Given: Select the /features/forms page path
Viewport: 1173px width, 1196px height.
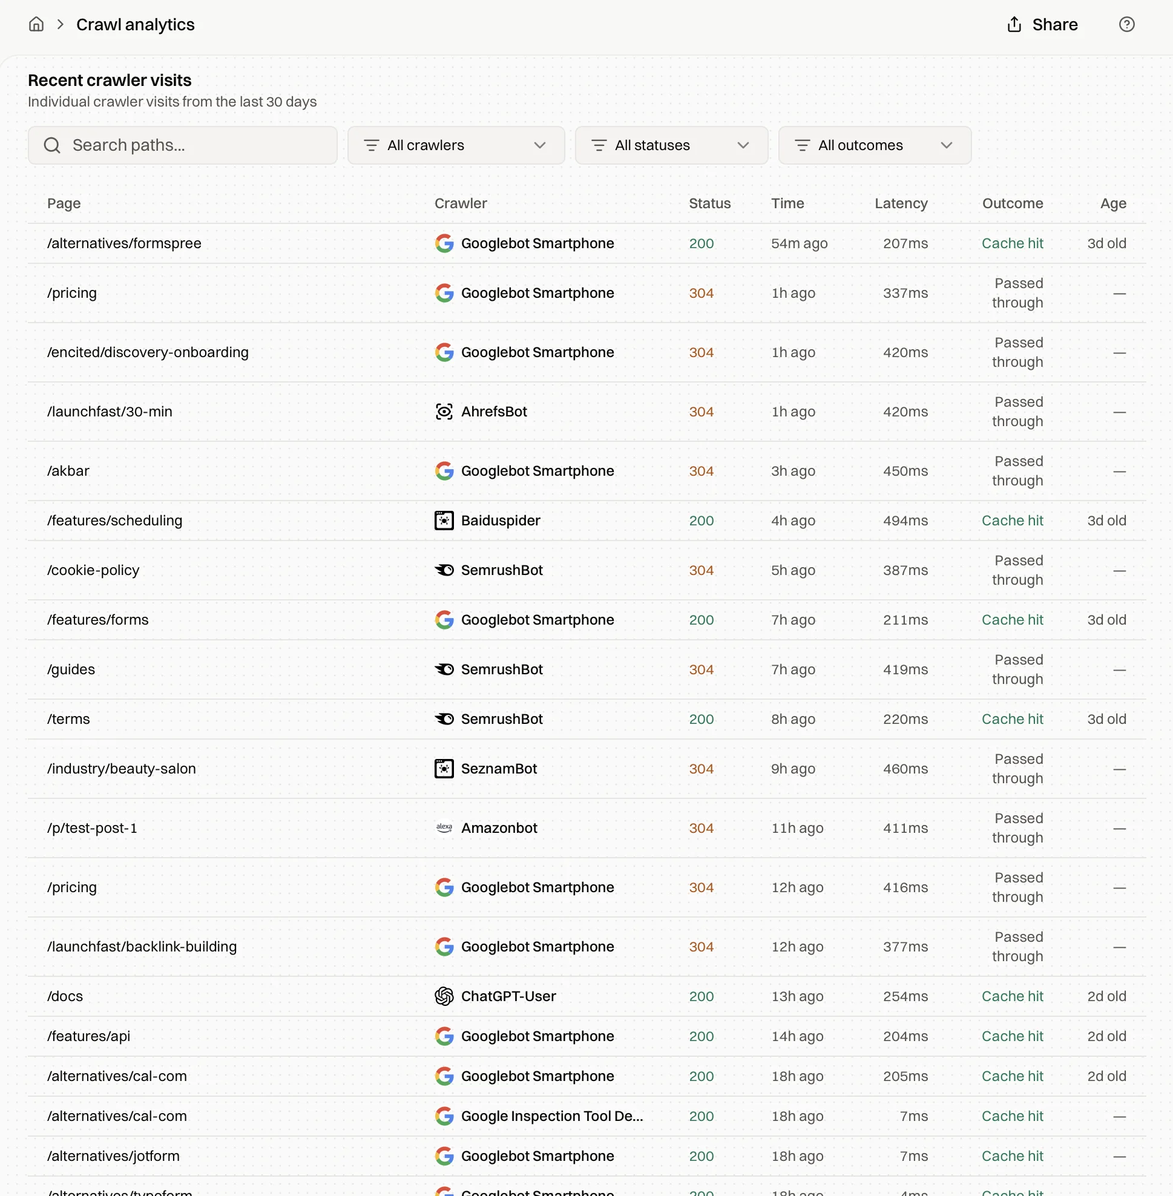Looking at the screenshot, I should click(x=97, y=619).
